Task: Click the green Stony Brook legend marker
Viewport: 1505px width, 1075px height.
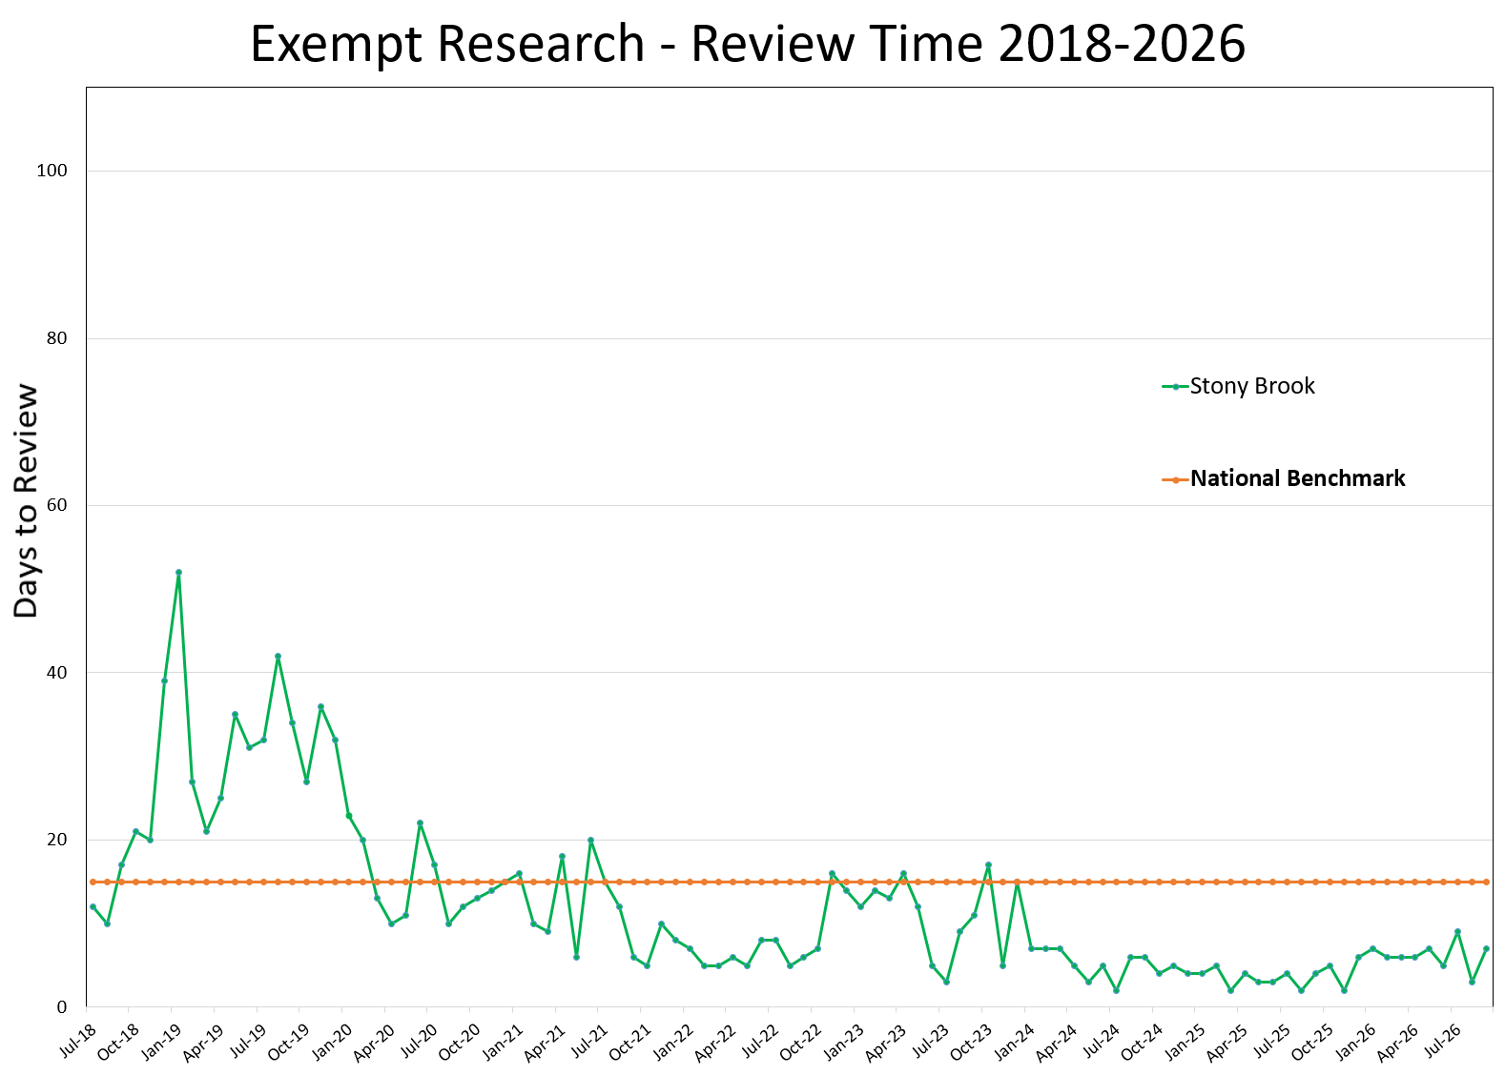Action: [1175, 386]
